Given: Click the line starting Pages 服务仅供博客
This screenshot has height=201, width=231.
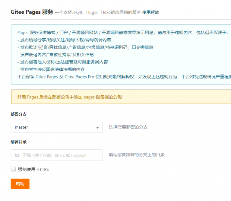Looking at the screenshot, I should [123, 33].
